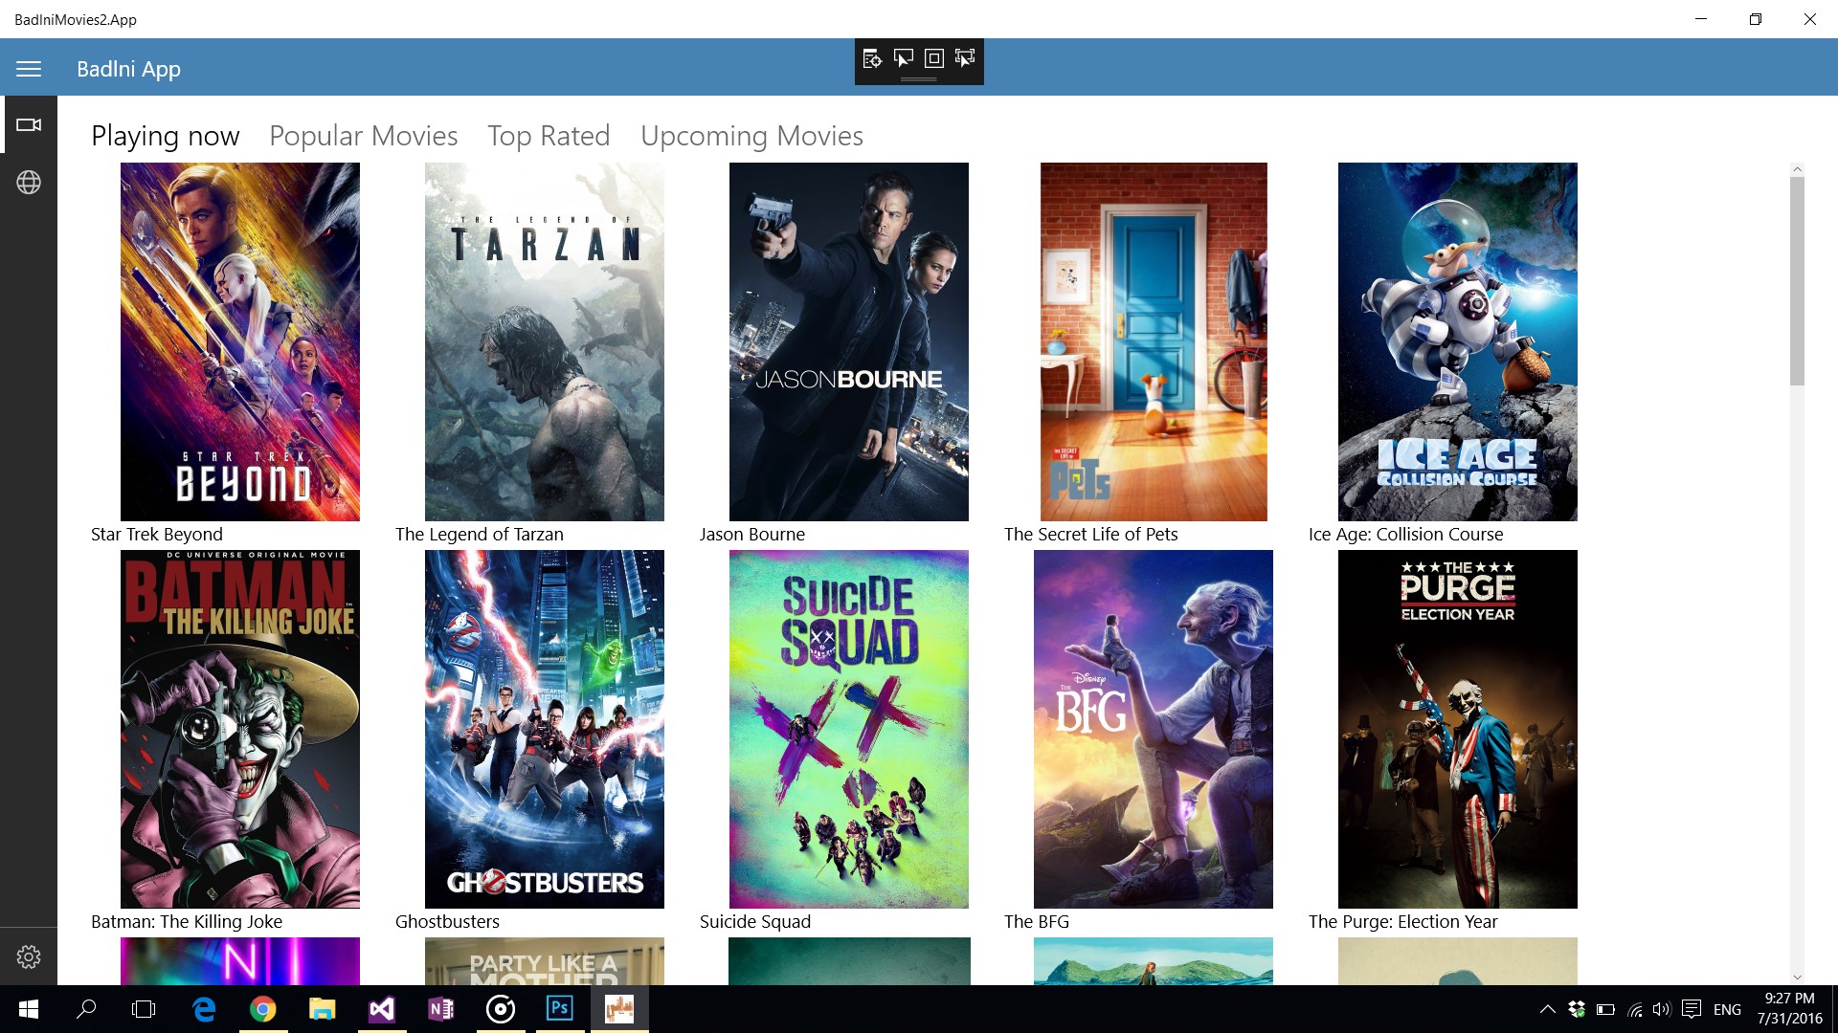1838x1033 pixels.
Task: Collapse the XAML debug toolbar handle
Action: coord(918,79)
